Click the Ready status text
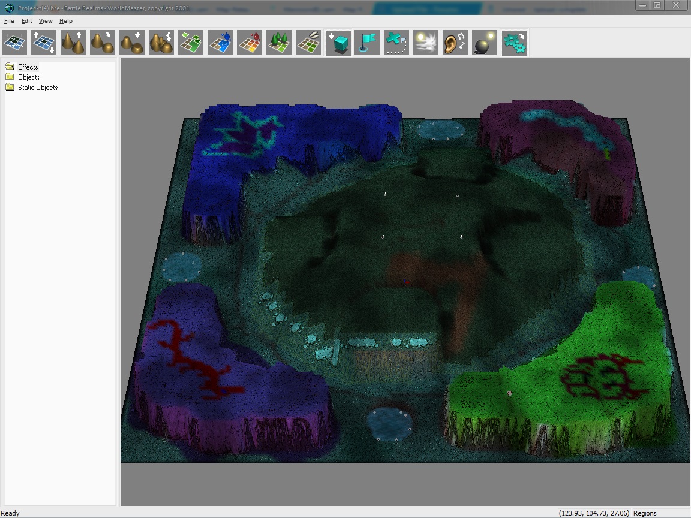The image size is (691, 518). pyautogui.click(x=10, y=513)
